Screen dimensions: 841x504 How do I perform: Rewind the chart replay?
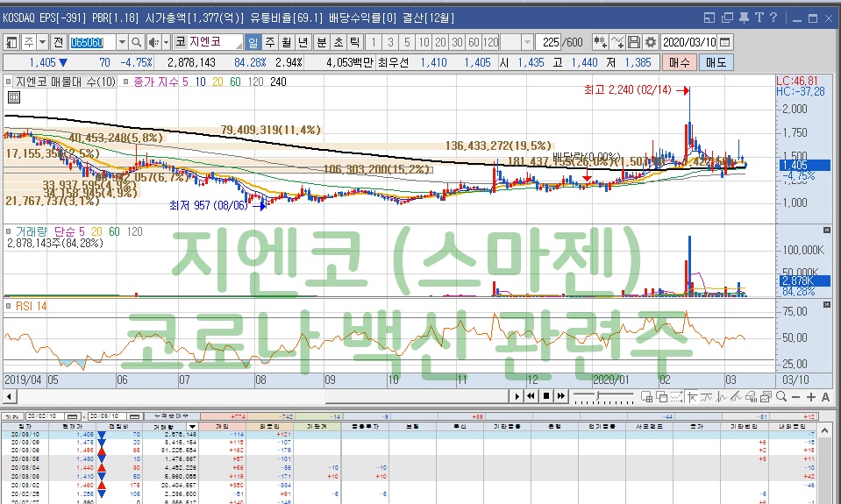(x=531, y=396)
